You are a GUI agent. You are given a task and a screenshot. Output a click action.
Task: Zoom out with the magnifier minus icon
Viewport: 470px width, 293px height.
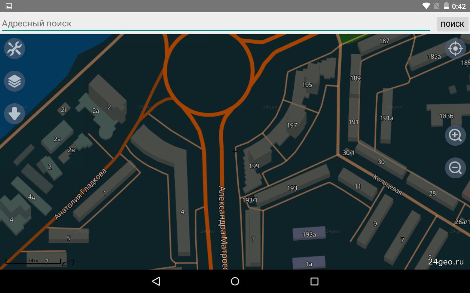pyautogui.click(x=455, y=168)
